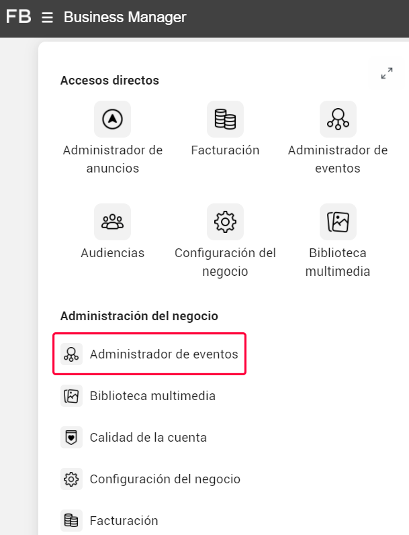The width and height of the screenshot is (409, 535).
Task: Open the Audiencias people shortcut icon
Action: (112, 222)
